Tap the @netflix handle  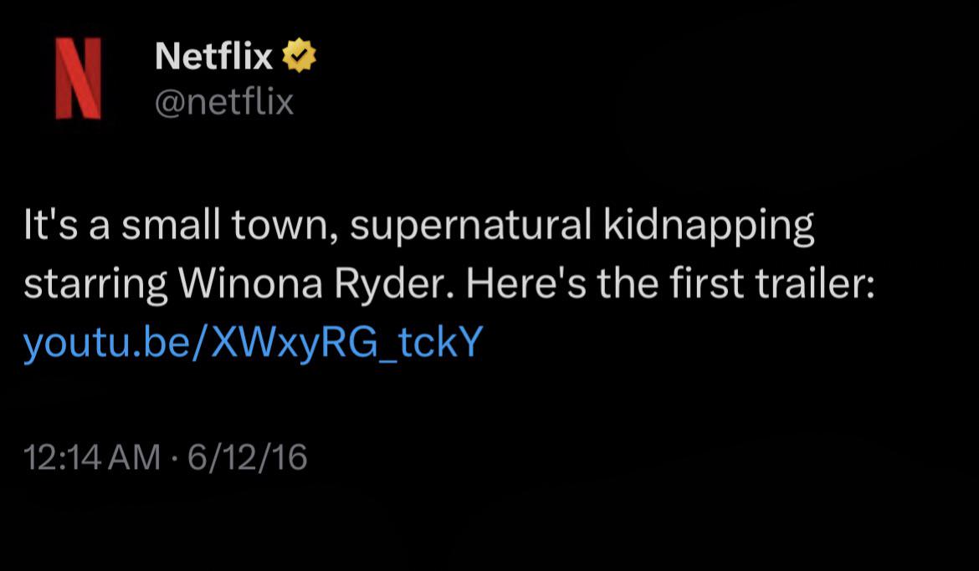click(x=224, y=102)
